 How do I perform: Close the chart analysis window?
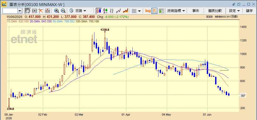click(x=253, y=4)
